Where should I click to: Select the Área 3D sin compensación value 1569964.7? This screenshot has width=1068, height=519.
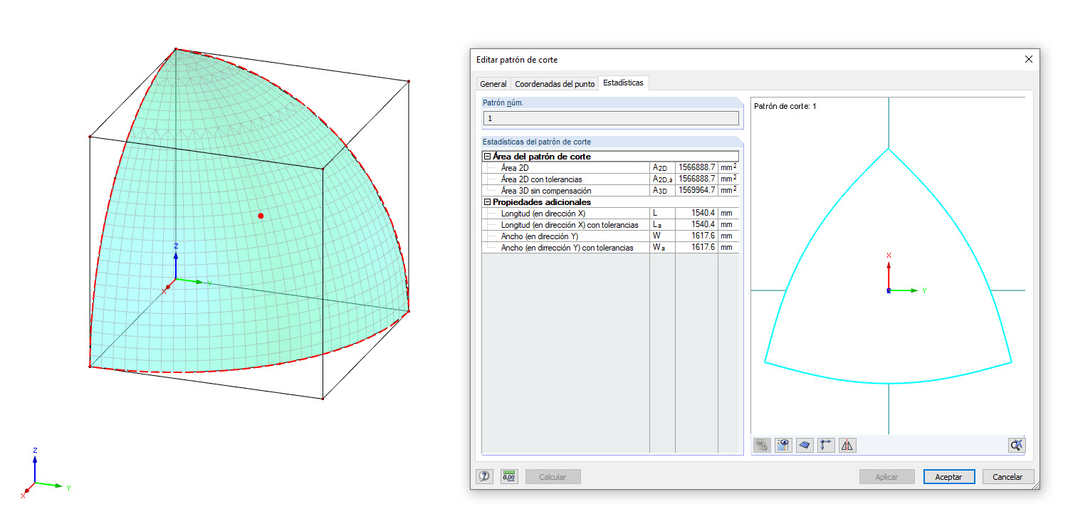[696, 191]
